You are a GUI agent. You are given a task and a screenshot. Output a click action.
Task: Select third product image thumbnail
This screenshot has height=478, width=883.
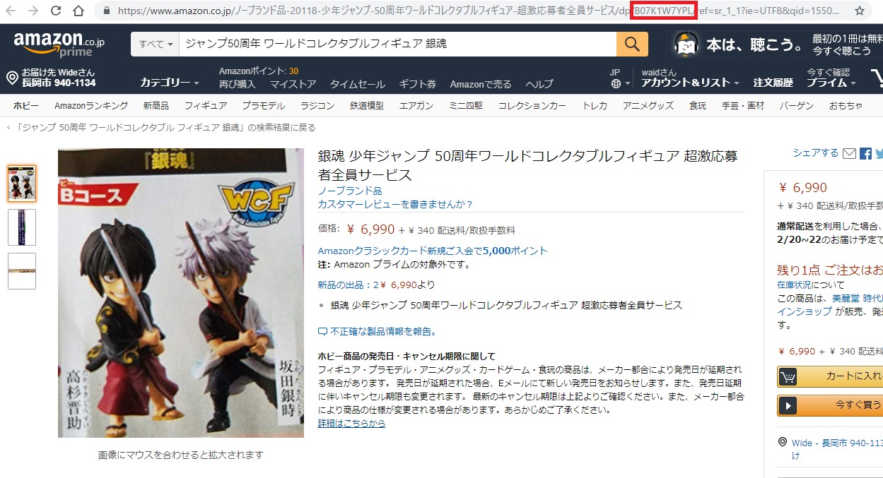22,271
